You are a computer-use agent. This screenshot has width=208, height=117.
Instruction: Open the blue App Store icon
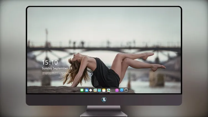[x=122, y=90]
